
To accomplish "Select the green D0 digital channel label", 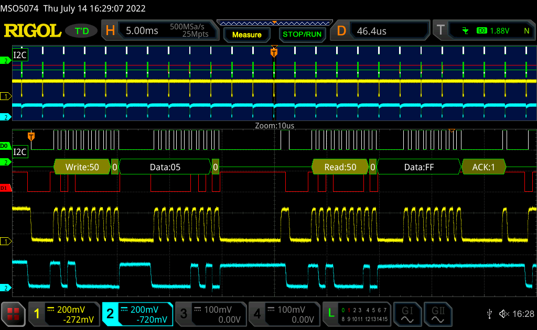I will click(5, 146).
